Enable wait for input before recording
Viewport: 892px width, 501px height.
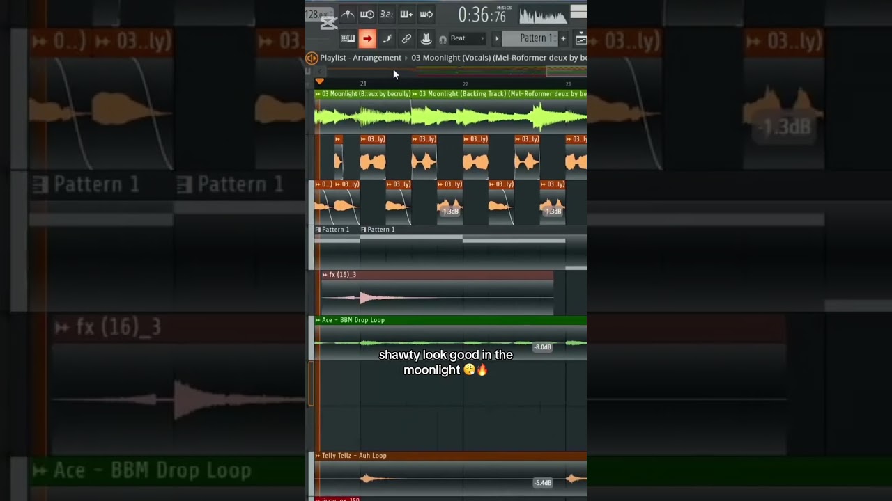(x=367, y=14)
